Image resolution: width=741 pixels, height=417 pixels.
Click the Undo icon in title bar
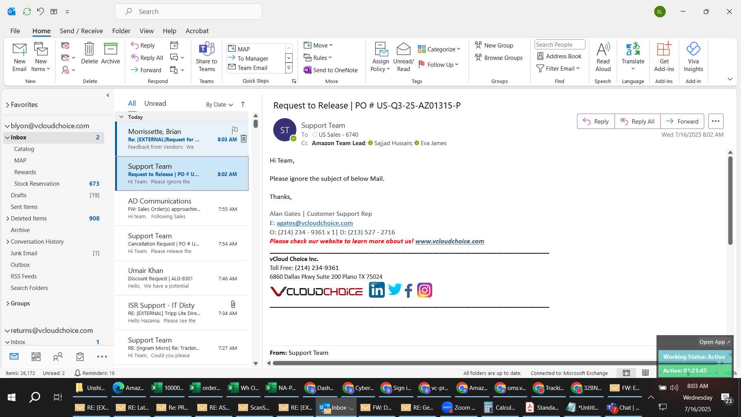click(x=41, y=12)
